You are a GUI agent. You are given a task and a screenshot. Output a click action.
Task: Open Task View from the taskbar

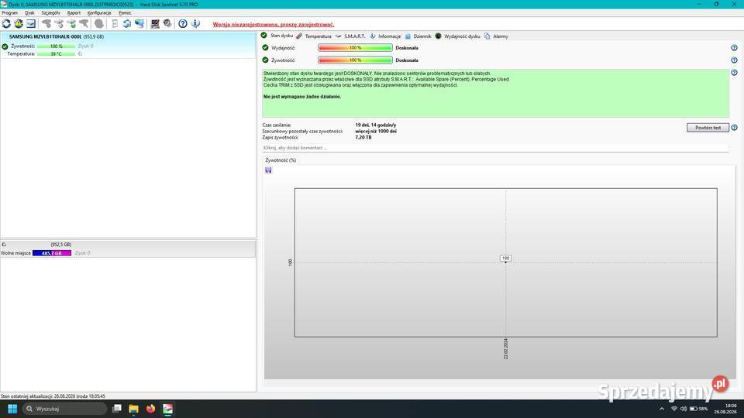pyautogui.click(x=117, y=409)
